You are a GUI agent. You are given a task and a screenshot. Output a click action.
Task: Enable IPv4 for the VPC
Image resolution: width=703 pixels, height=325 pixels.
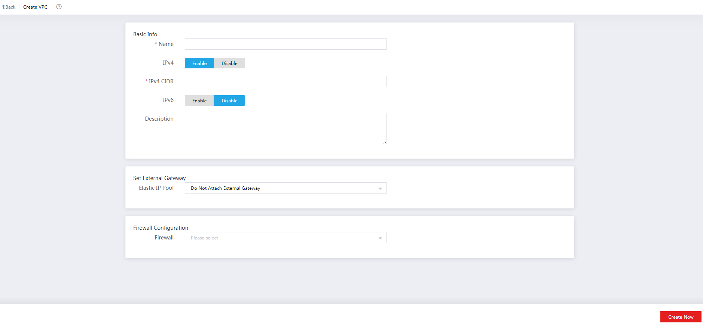pos(199,63)
